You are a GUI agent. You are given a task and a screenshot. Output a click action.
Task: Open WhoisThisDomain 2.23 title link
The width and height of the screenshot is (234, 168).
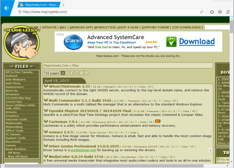(x=69, y=86)
